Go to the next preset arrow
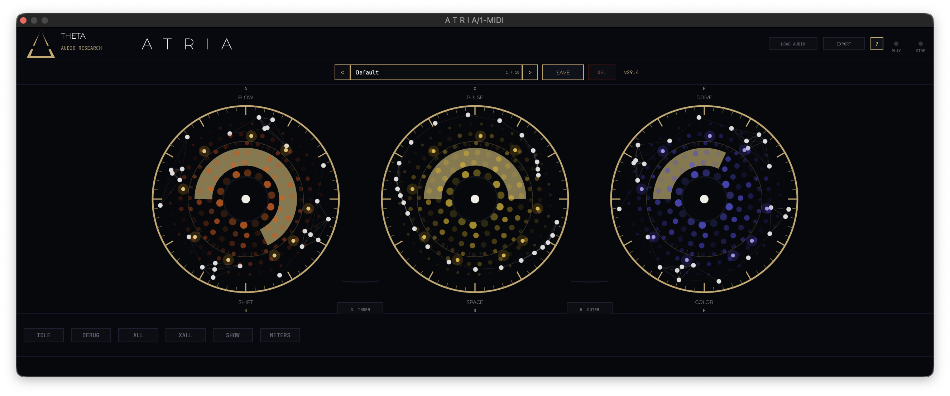Screen dimensions: 950x396 530,72
